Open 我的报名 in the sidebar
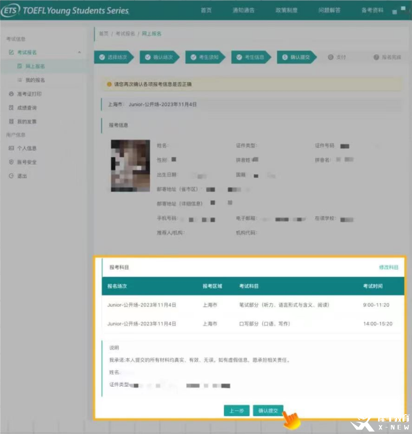412x434 pixels. pyautogui.click(x=35, y=80)
